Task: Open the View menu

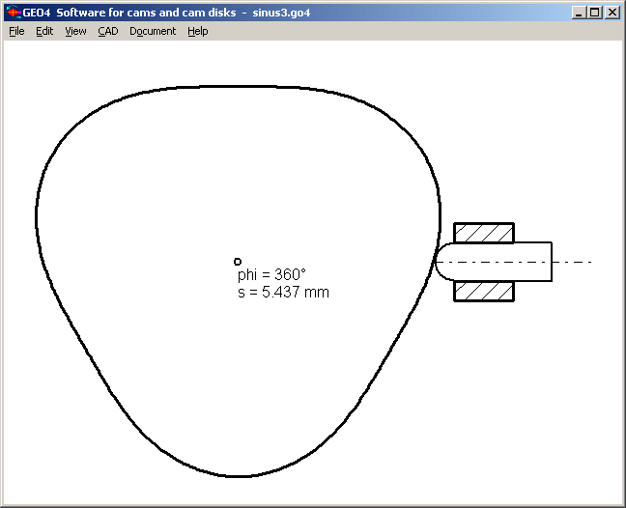Action: (x=75, y=31)
